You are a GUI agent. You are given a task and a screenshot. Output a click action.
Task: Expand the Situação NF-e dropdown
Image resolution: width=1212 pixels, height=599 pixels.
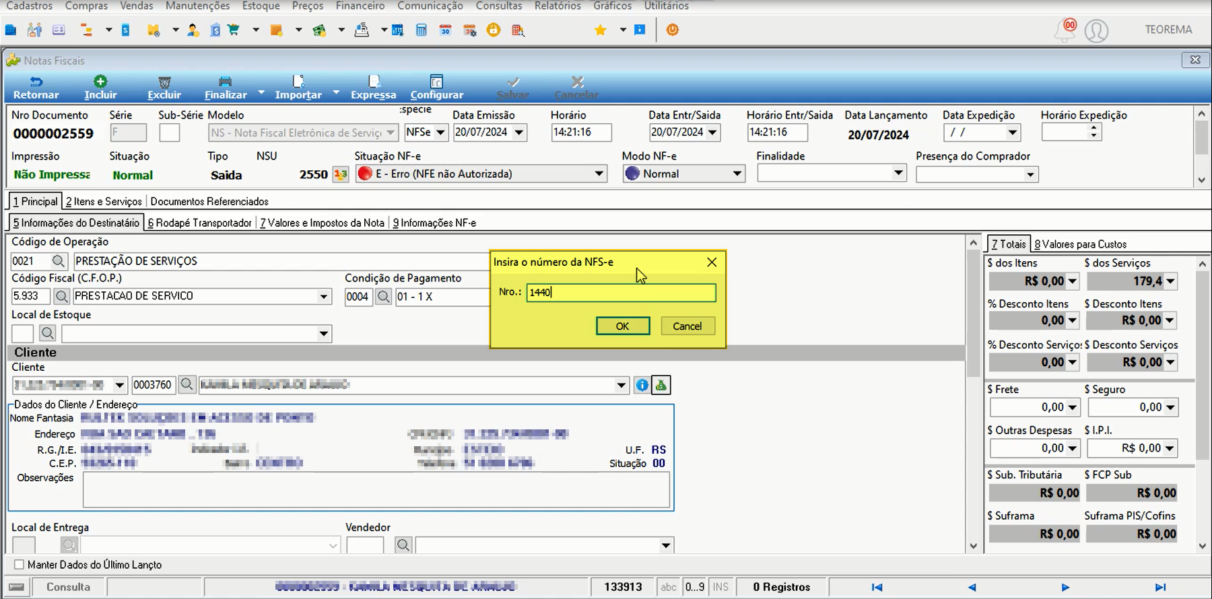(x=599, y=174)
